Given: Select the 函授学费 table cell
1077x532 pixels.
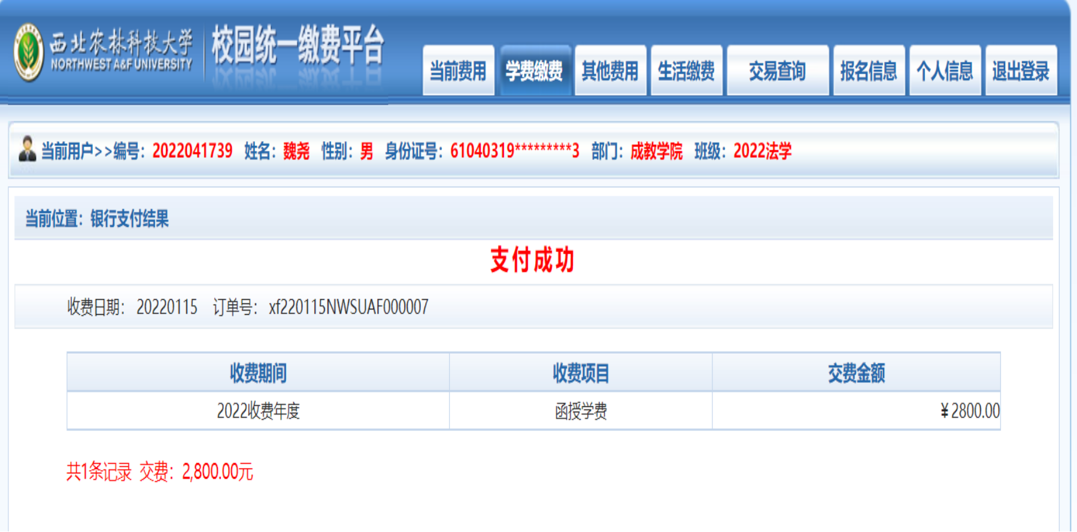Looking at the screenshot, I should tap(580, 411).
